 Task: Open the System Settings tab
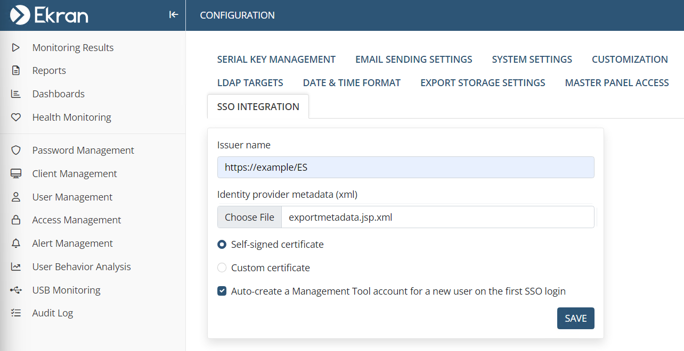click(532, 60)
